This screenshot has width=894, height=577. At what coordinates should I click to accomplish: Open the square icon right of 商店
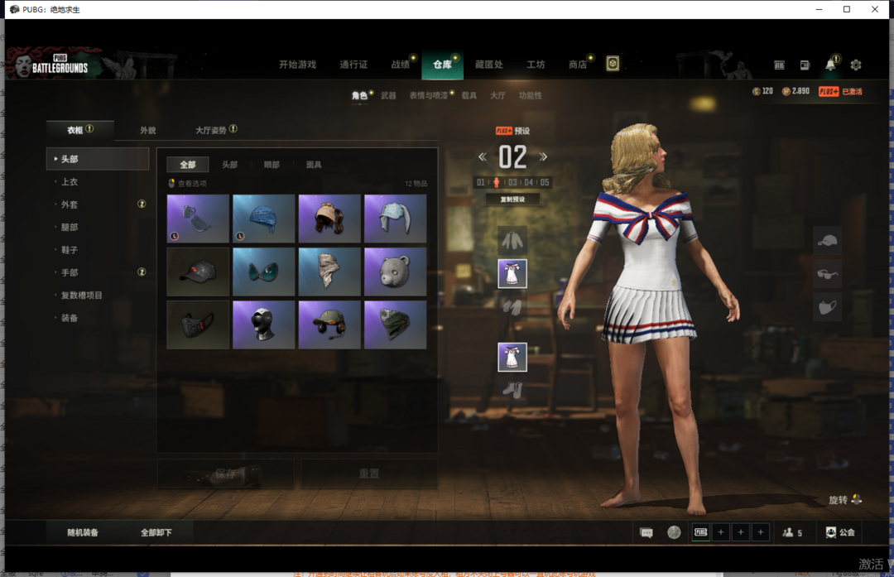tap(613, 63)
